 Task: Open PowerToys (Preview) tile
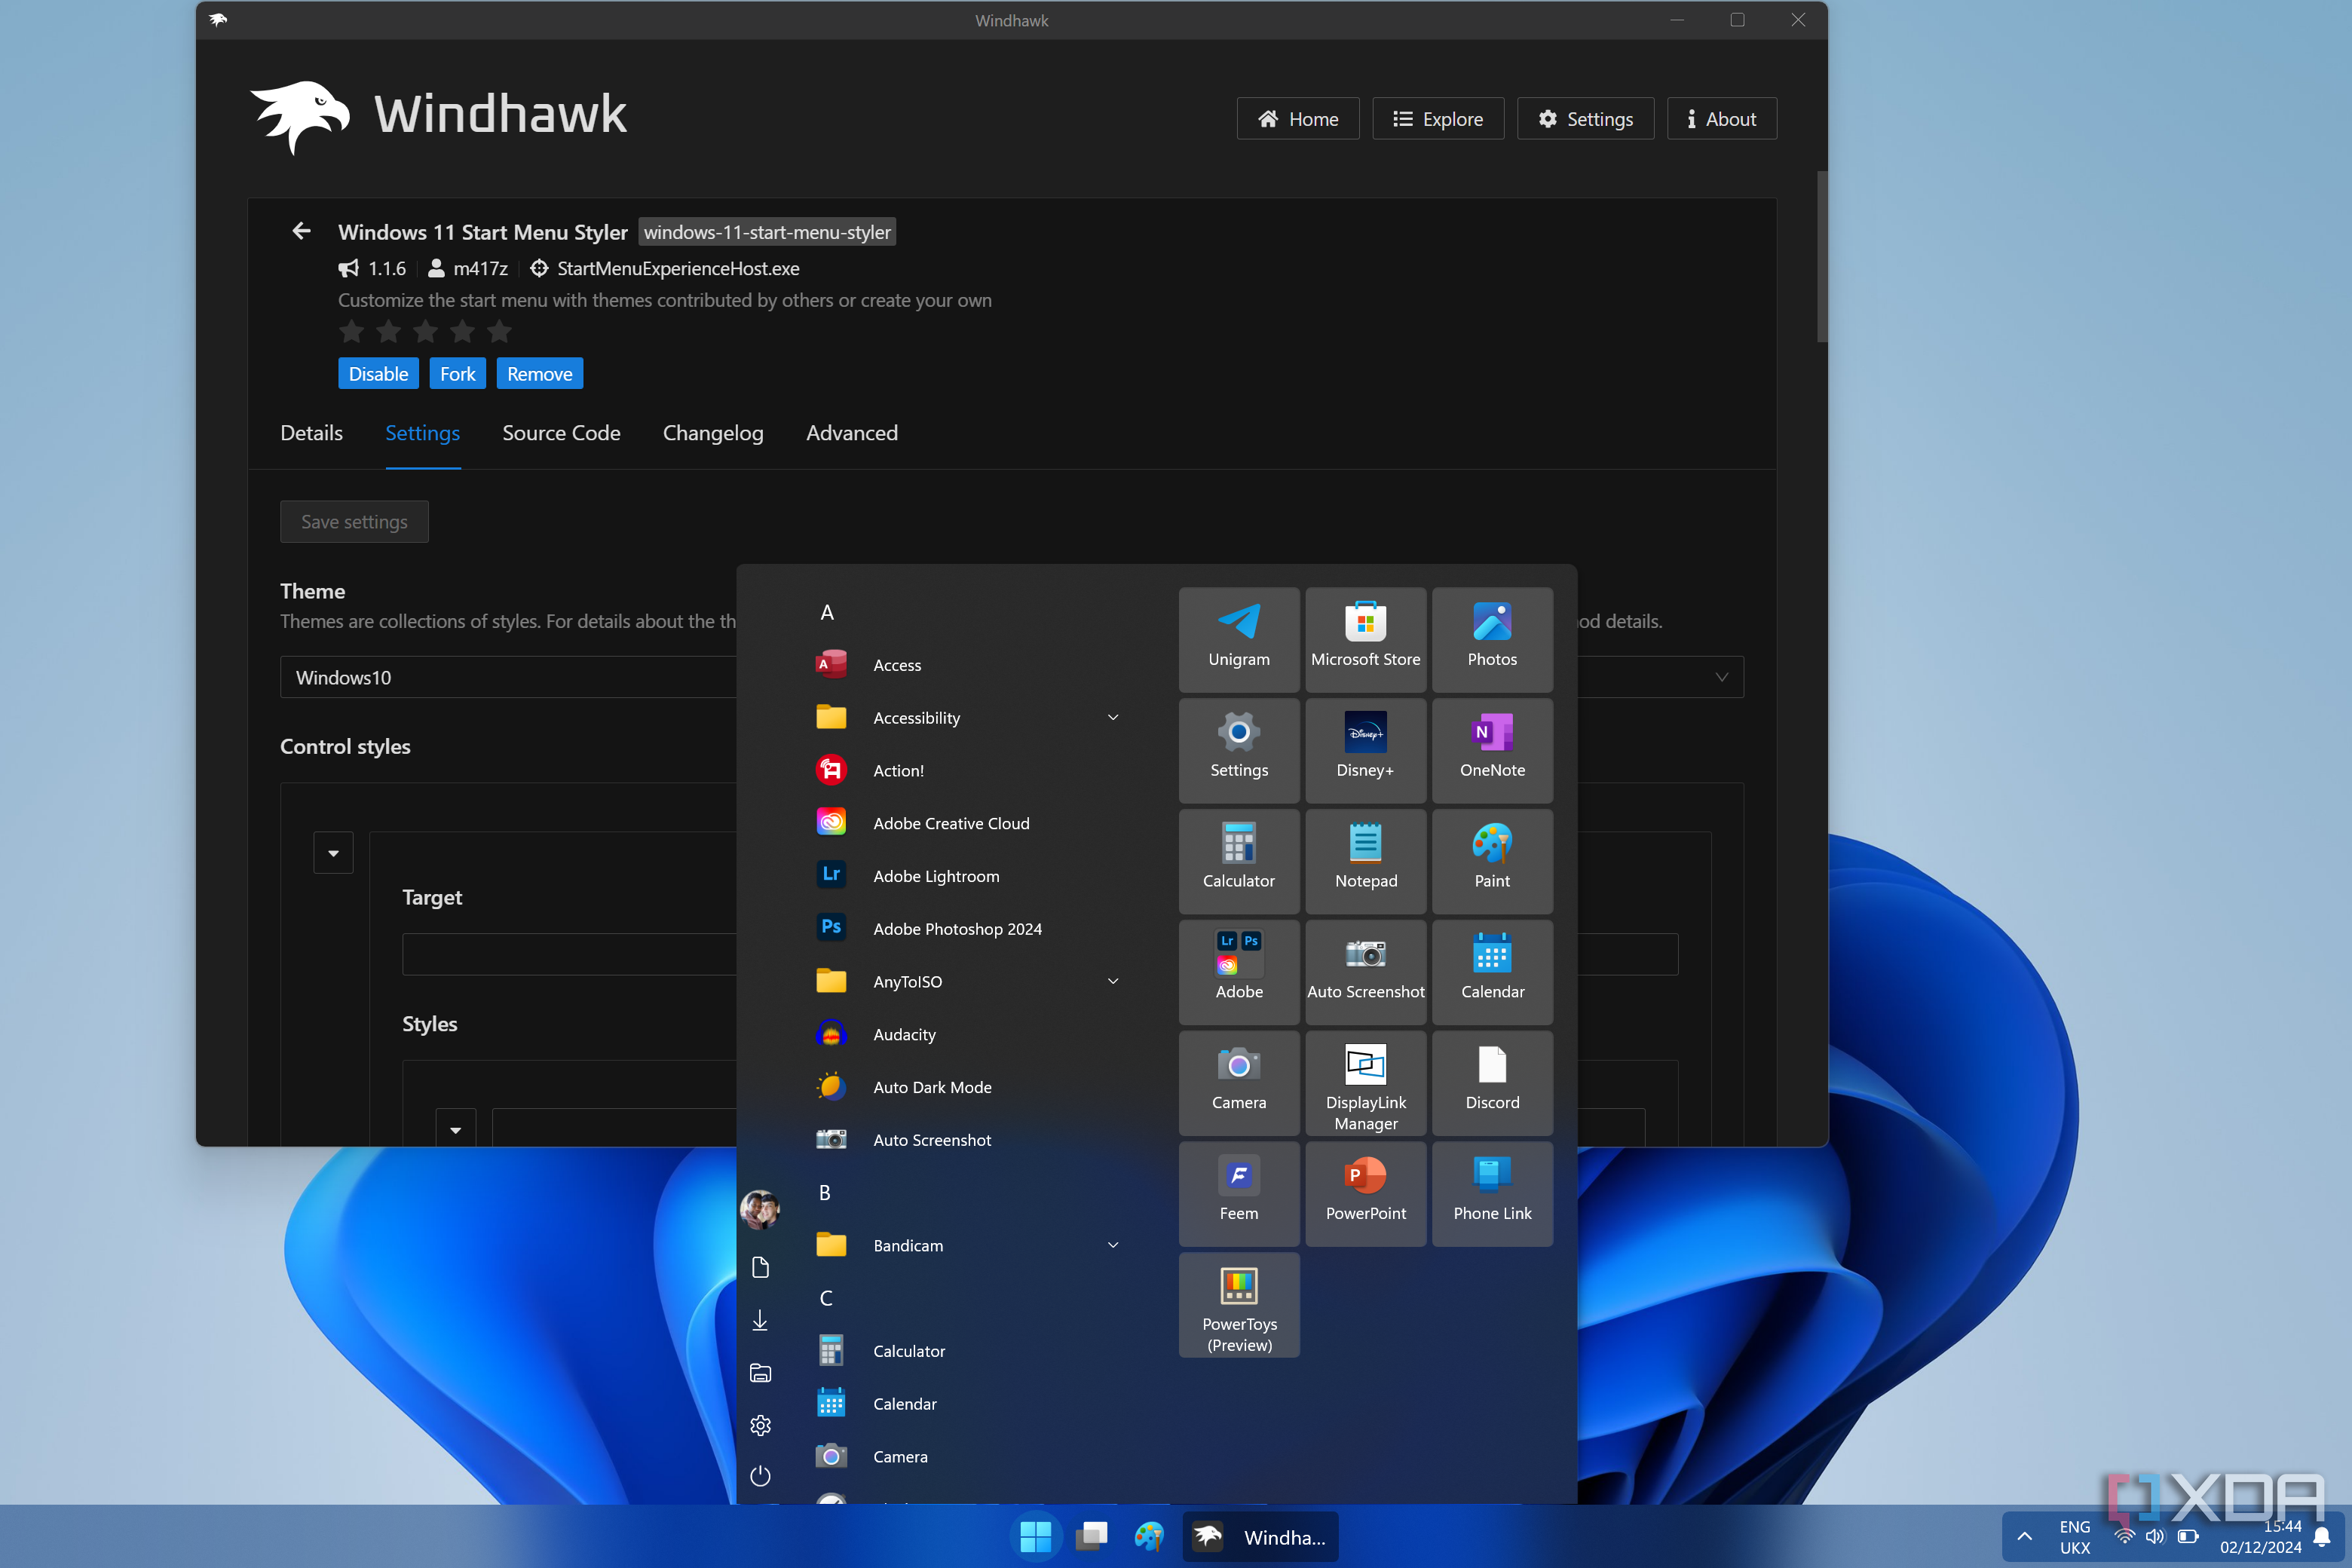pos(1239,1305)
